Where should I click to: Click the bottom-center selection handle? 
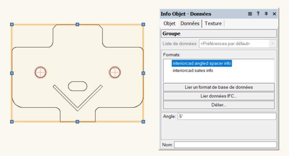pyautogui.click(x=77, y=122)
